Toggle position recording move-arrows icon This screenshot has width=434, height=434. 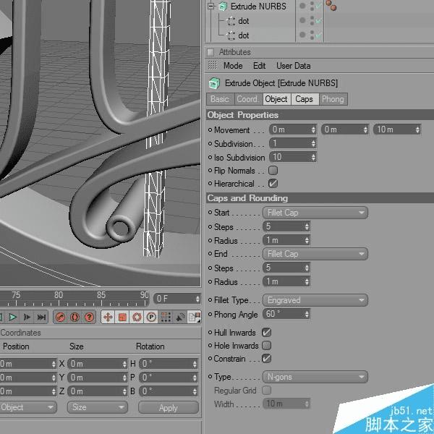108,317
